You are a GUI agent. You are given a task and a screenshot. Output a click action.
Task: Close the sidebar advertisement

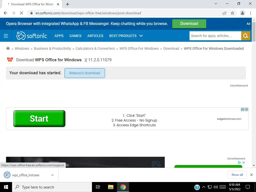click(x=243, y=162)
